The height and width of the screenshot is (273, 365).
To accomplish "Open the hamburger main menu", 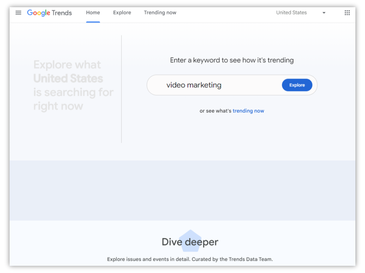I will pyautogui.click(x=19, y=13).
